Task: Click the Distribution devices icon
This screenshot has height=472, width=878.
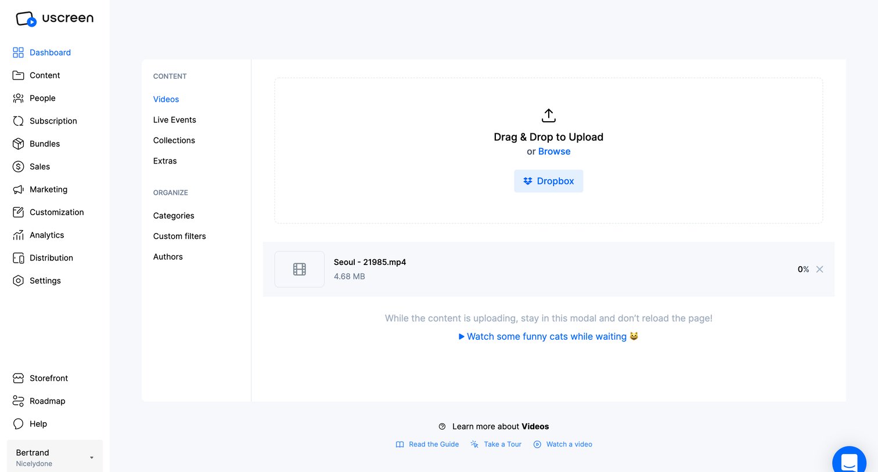Action: [x=18, y=258]
